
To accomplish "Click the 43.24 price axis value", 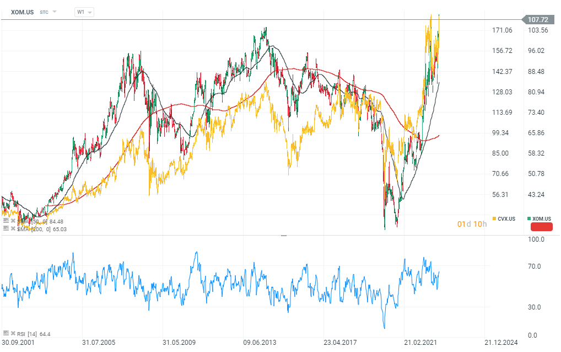I will tap(536, 195).
